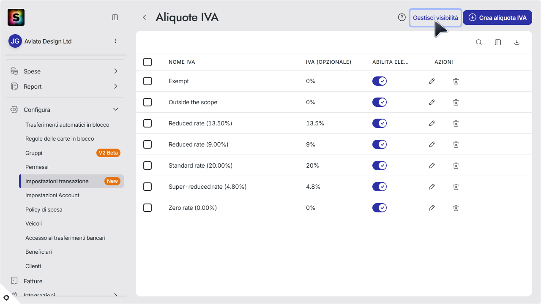The height and width of the screenshot is (304, 541).
Task: Disable the Outside the scope toggle
Action: point(380,102)
